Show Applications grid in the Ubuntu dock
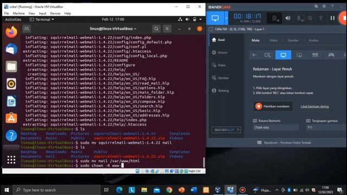Image resolution: width=347 pixels, height=195 pixels. coord(11,160)
